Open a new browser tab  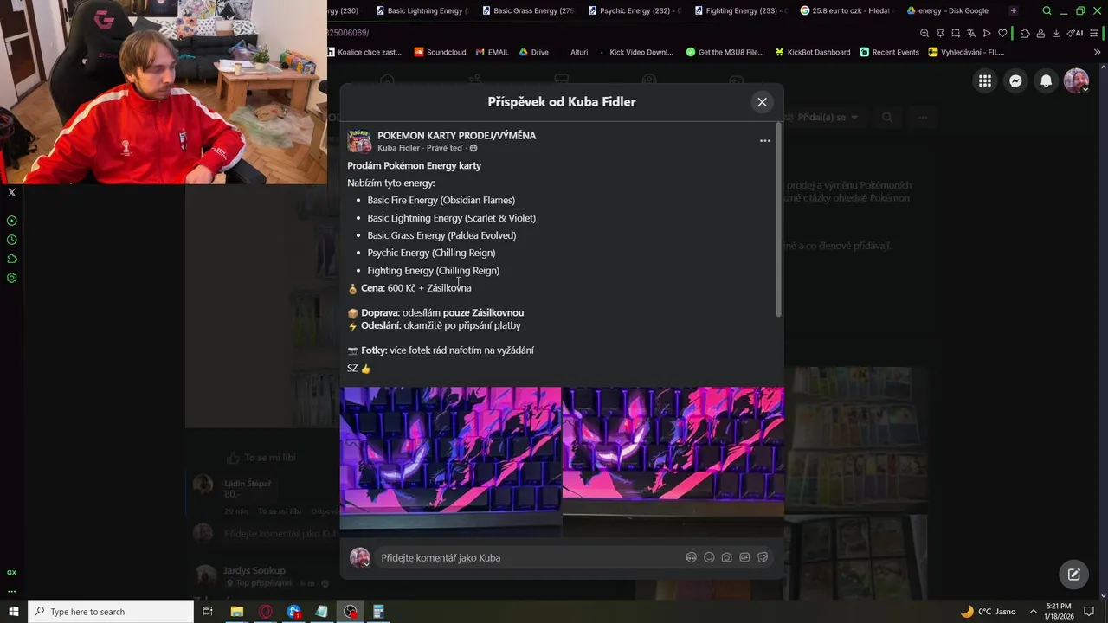pos(1014,10)
